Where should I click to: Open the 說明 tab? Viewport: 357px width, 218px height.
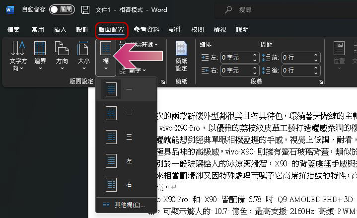(x=242, y=30)
